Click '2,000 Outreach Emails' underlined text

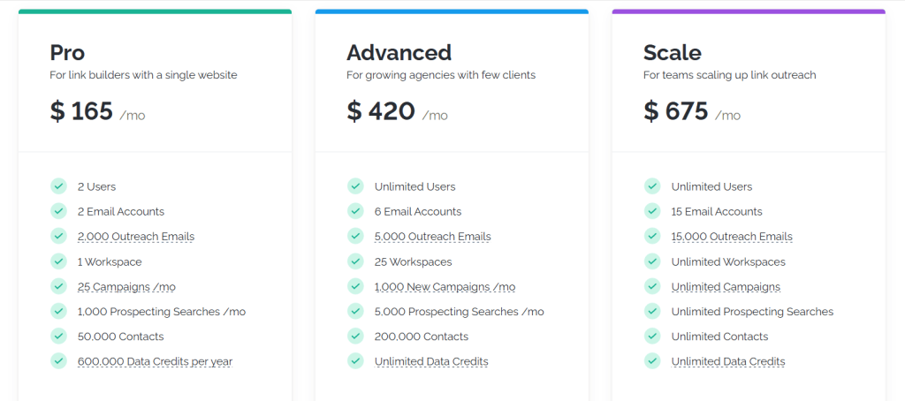tap(135, 237)
